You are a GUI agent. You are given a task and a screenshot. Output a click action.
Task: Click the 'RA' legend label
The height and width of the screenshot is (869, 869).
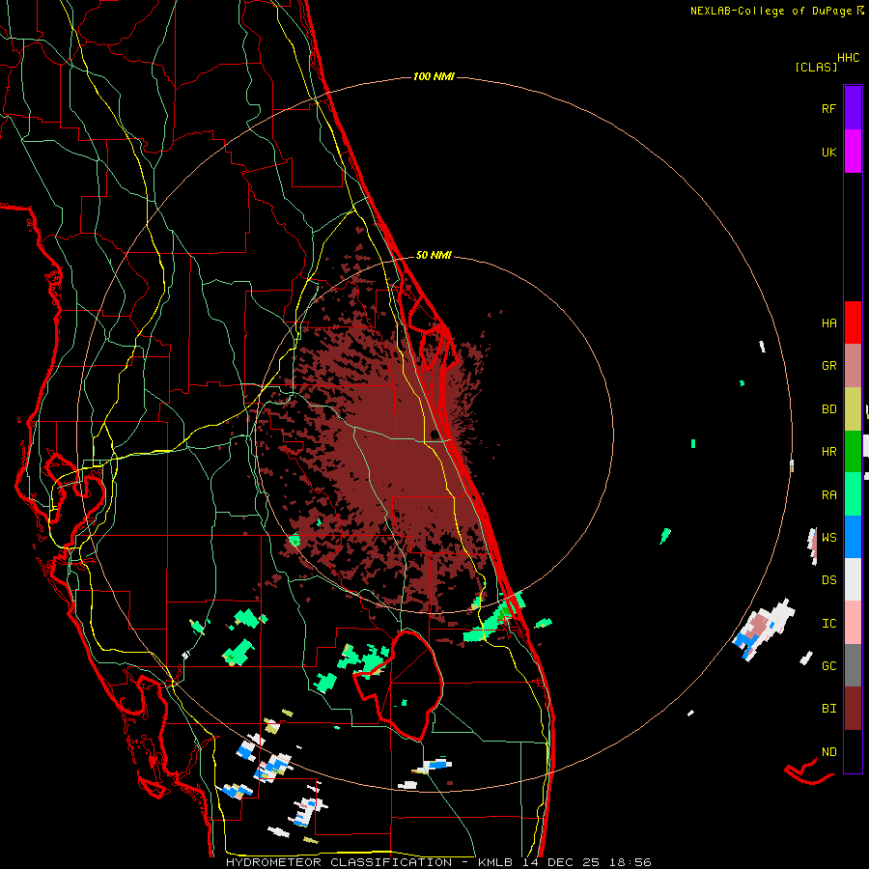(x=829, y=495)
